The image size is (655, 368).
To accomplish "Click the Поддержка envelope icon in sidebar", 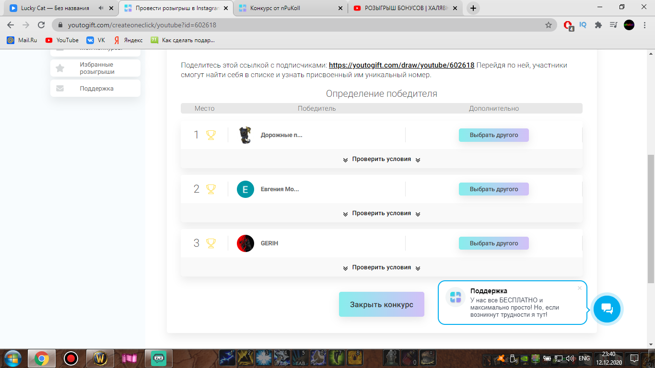I will tap(60, 88).
